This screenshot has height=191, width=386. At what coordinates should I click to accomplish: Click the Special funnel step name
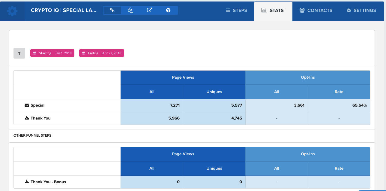(x=37, y=105)
